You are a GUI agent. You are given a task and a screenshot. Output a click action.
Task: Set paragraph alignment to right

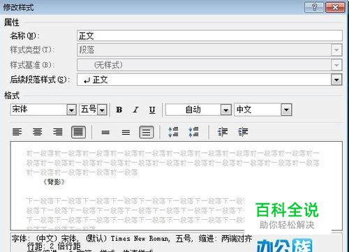point(58,132)
